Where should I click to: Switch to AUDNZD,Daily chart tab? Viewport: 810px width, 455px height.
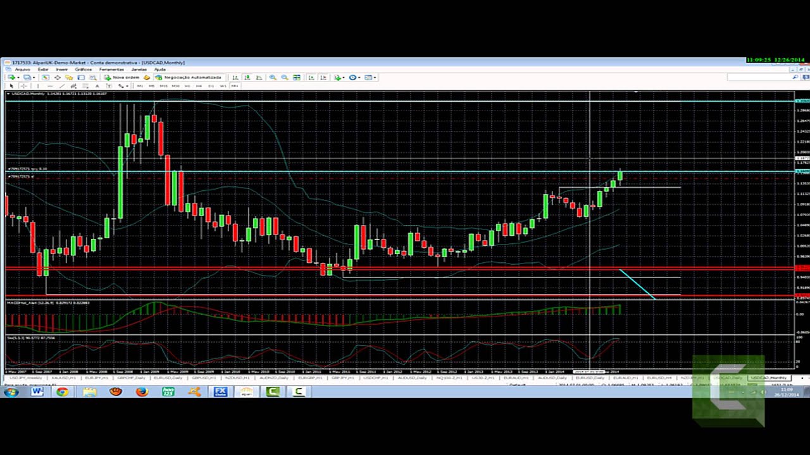(273, 378)
